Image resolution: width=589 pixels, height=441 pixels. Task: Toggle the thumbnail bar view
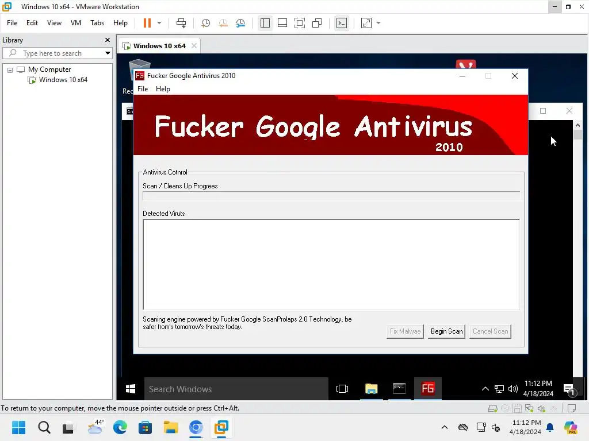(282, 23)
